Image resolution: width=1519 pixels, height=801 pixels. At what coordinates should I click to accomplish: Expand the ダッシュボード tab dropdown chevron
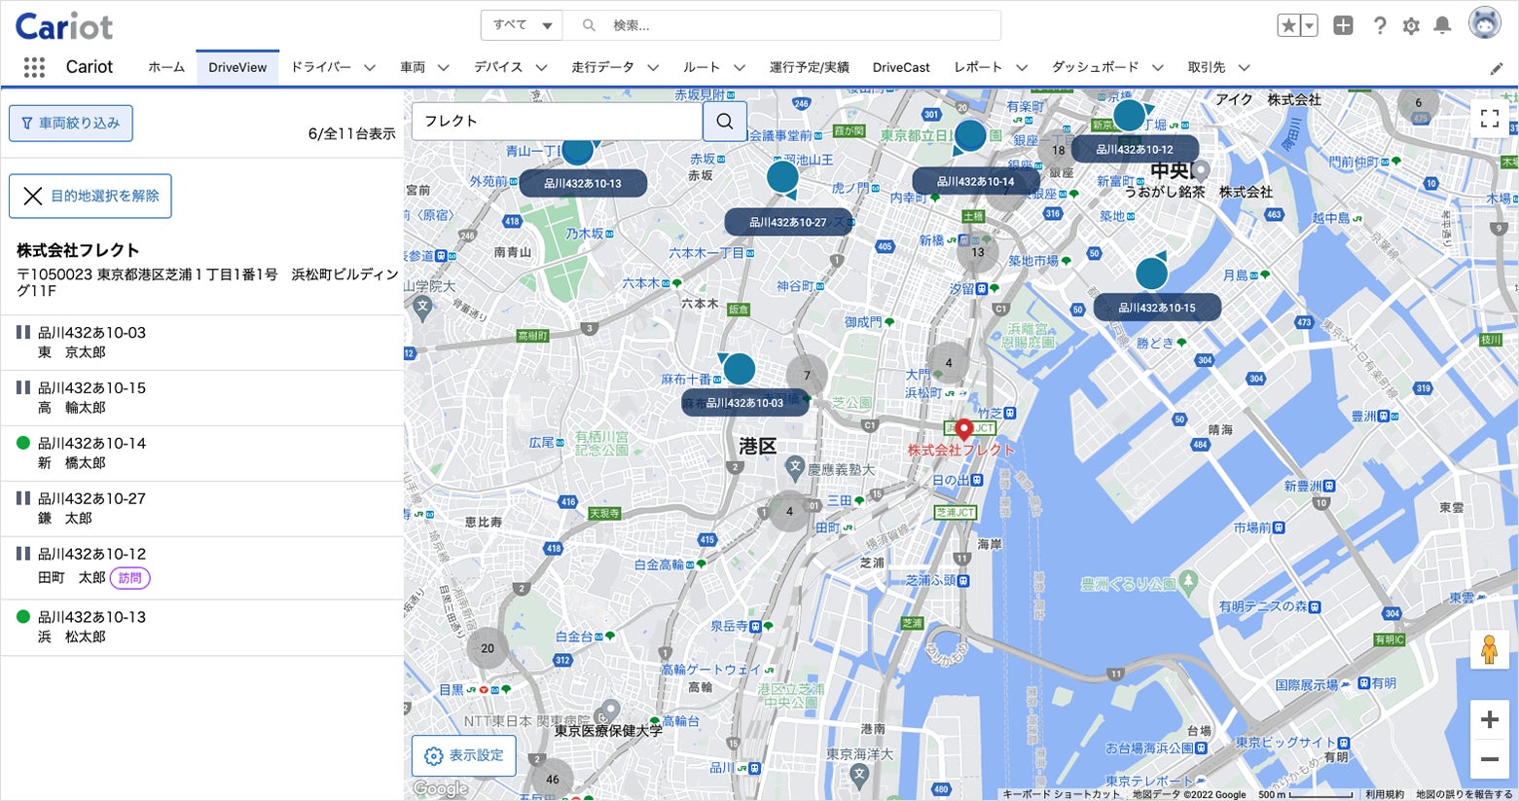point(1158,68)
